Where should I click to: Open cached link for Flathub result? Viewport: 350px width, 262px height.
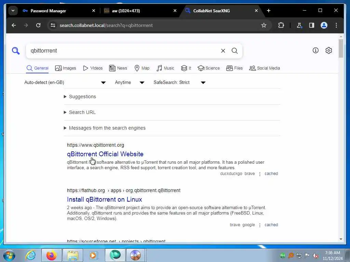271,225
